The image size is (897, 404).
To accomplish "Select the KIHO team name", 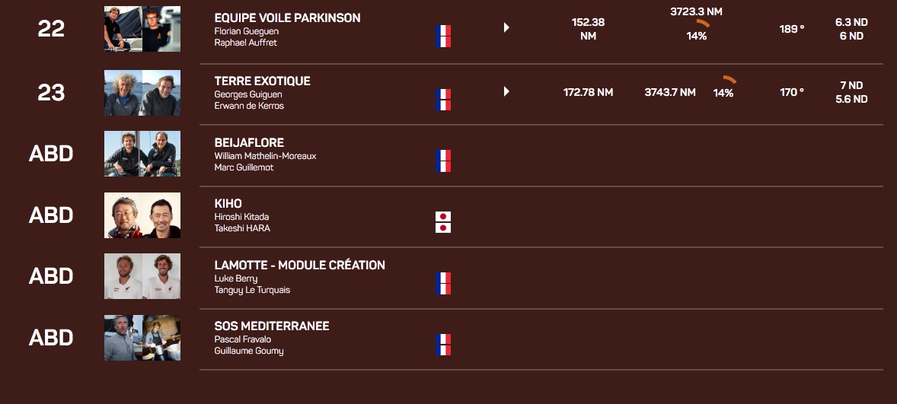I will tap(228, 204).
